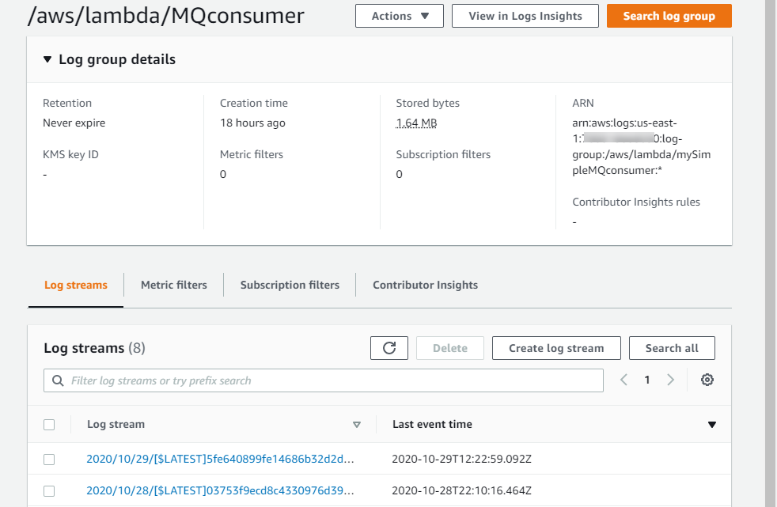Screen dimensions: 777x507
Task: Click the log group ARN text
Action: click(641, 146)
